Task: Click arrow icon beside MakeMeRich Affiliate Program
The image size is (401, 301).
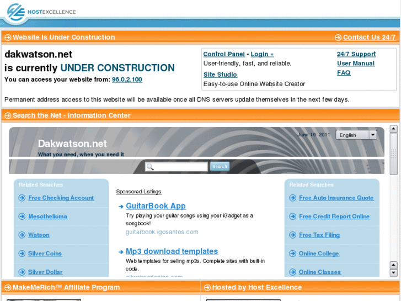Action: [x=8, y=288]
